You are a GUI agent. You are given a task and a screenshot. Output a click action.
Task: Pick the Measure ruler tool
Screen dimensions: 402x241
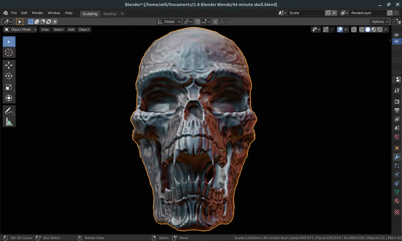[9, 122]
